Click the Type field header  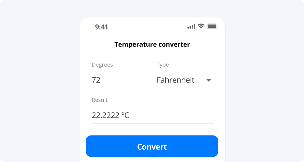163,65
